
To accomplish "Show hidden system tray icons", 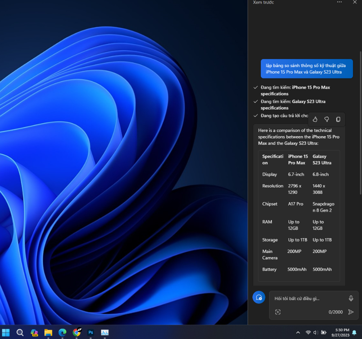I will pos(298,332).
